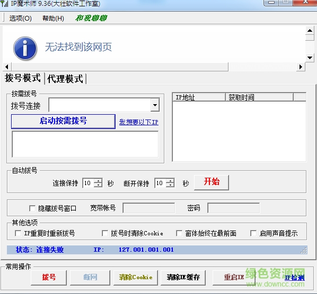Click the red 拨号 button
Image resolution: width=317 pixels, height=294 pixels.
click(x=49, y=278)
